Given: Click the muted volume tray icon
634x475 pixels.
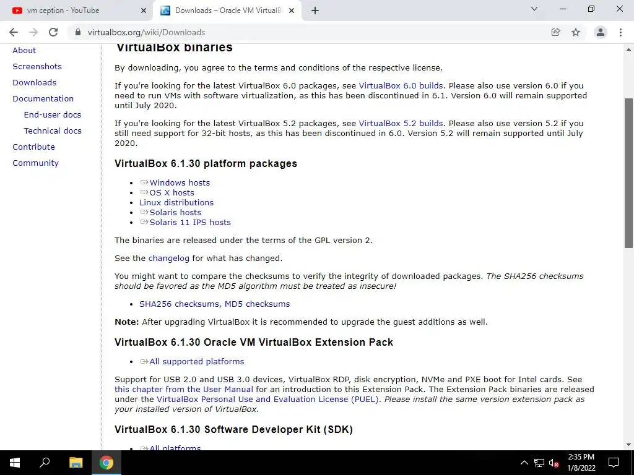Looking at the screenshot, I should pyautogui.click(x=554, y=463).
